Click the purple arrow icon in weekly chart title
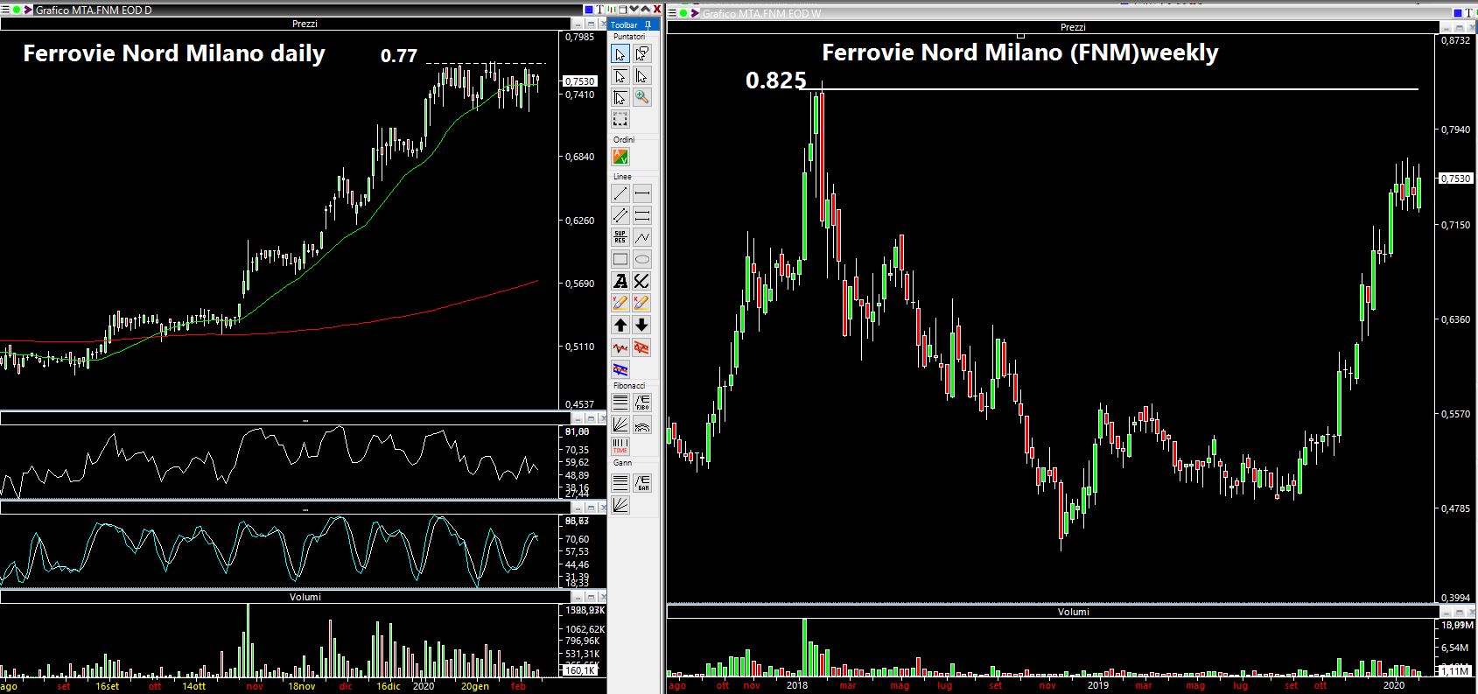 (x=695, y=12)
